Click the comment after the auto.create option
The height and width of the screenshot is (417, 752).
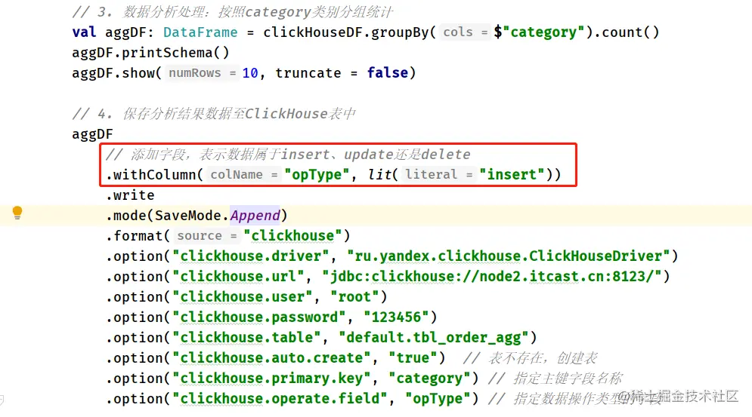530,358
